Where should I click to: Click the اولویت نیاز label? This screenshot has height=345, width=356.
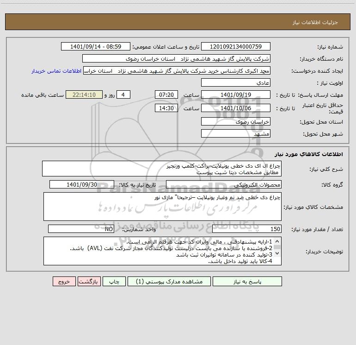point(330,83)
